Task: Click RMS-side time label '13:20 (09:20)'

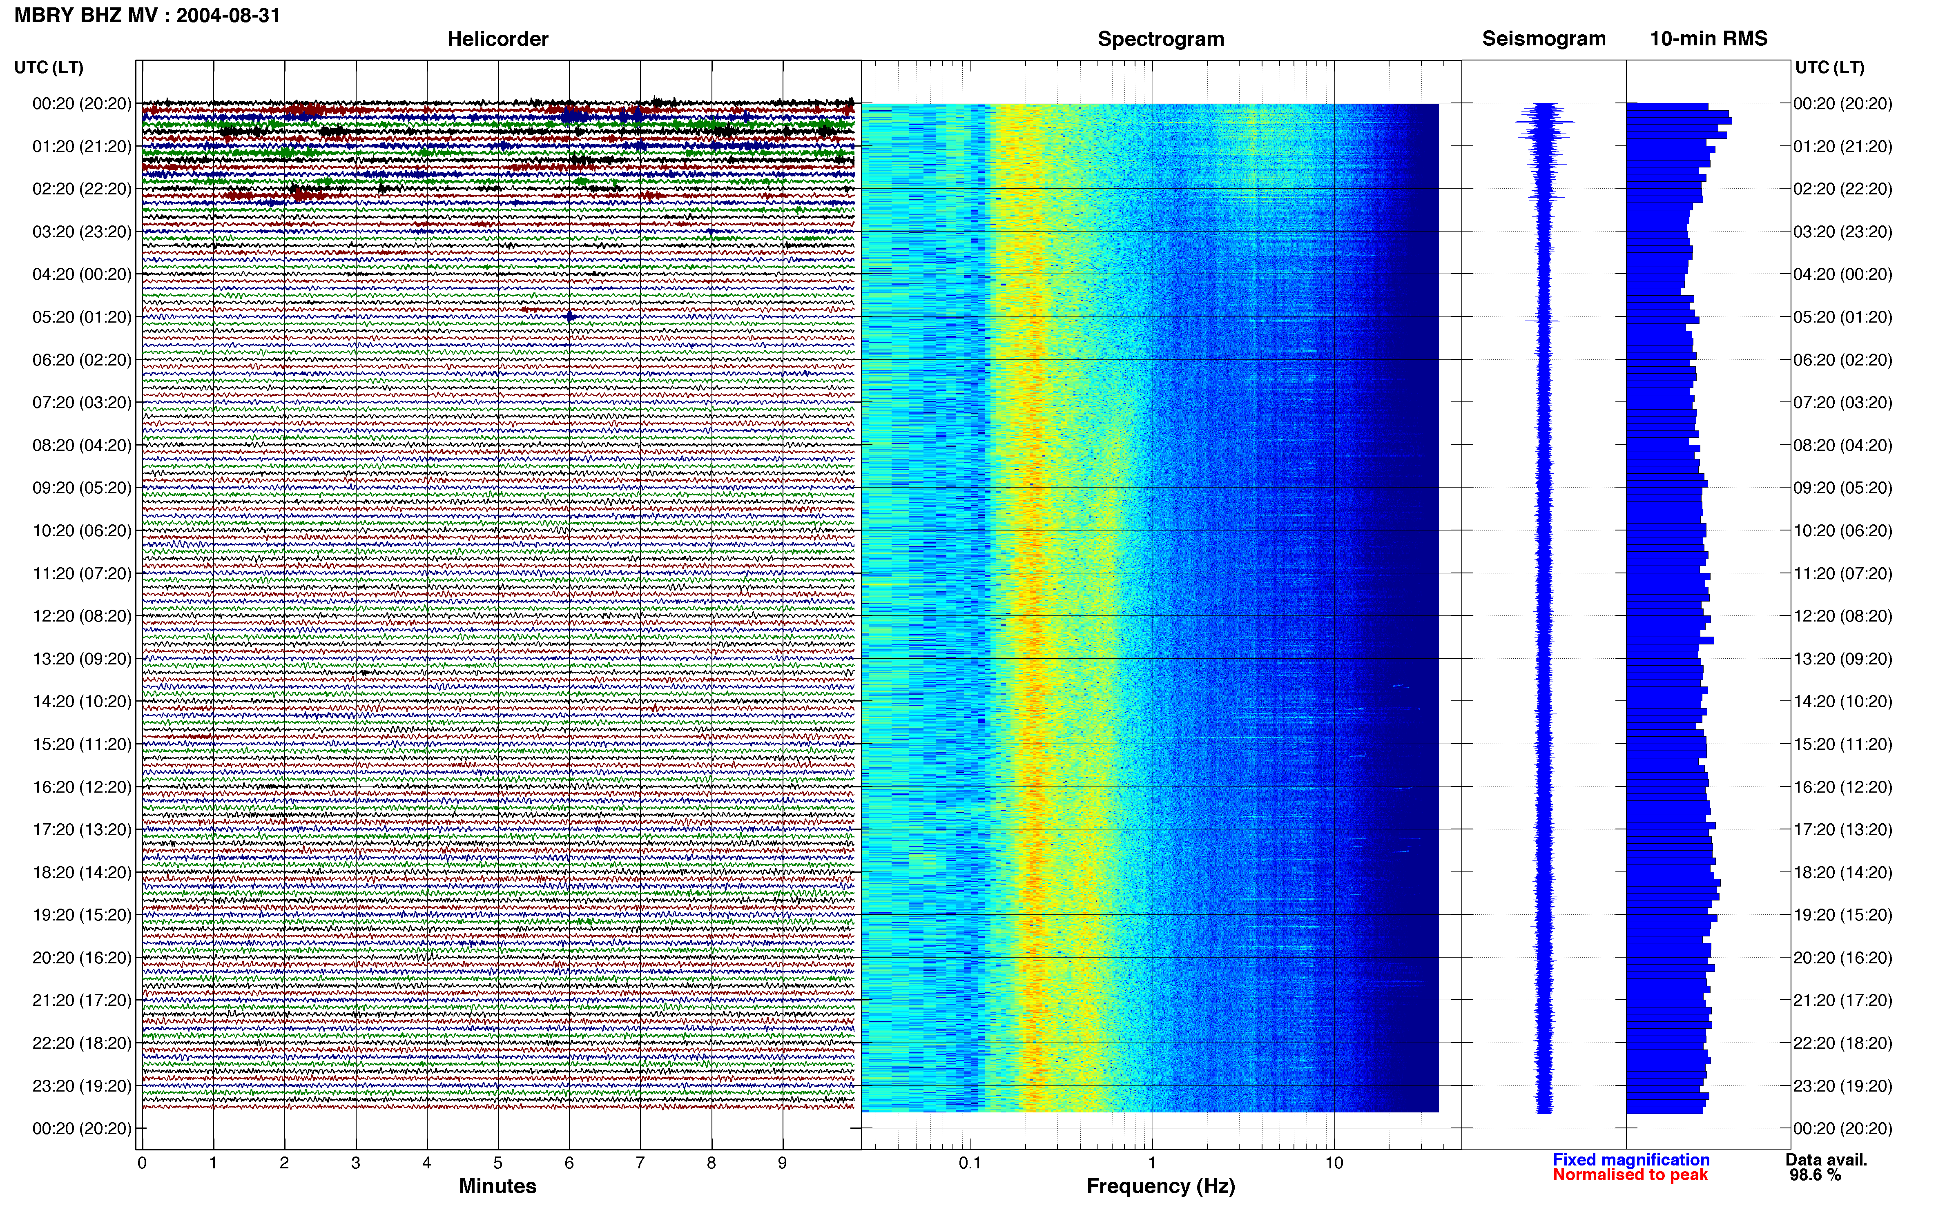Action: tap(1842, 659)
